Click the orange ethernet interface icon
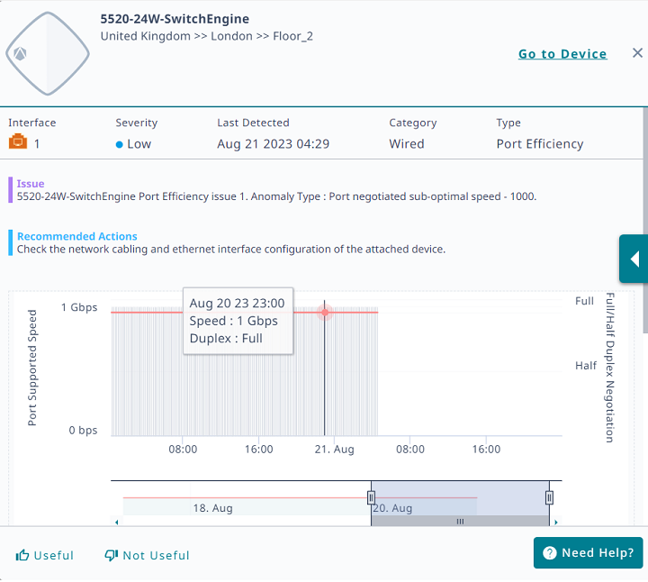Image resolution: width=648 pixels, height=582 pixels. point(18,143)
